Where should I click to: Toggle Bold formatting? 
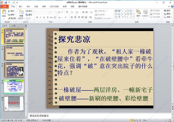coord(37,17)
